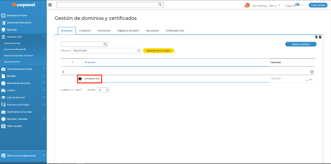Expand the Listados chevron

44,90
